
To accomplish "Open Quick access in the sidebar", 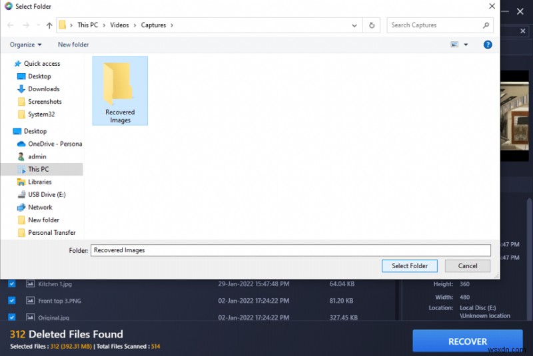I will pyautogui.click(x=42, y=63).
